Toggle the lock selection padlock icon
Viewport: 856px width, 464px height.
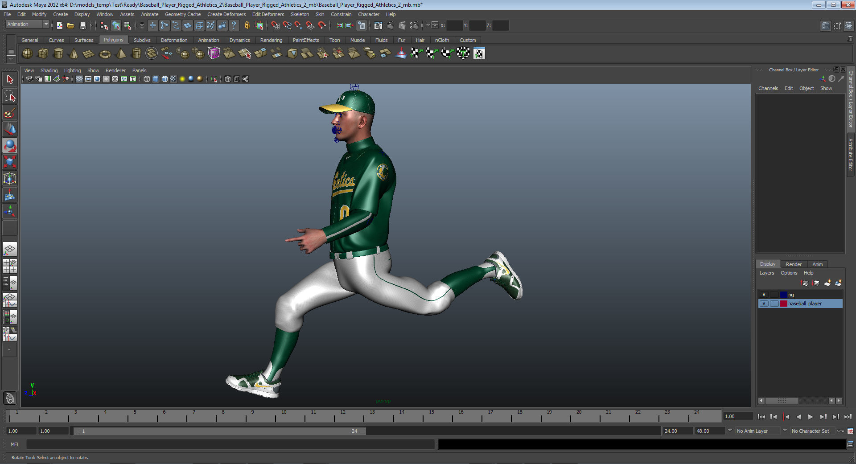click(247, 25)
